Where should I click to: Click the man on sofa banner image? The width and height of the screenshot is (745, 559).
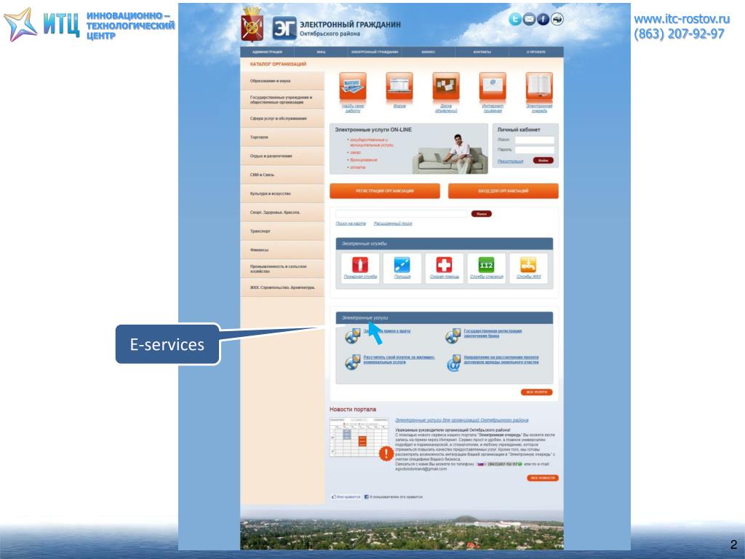point(450,154)
